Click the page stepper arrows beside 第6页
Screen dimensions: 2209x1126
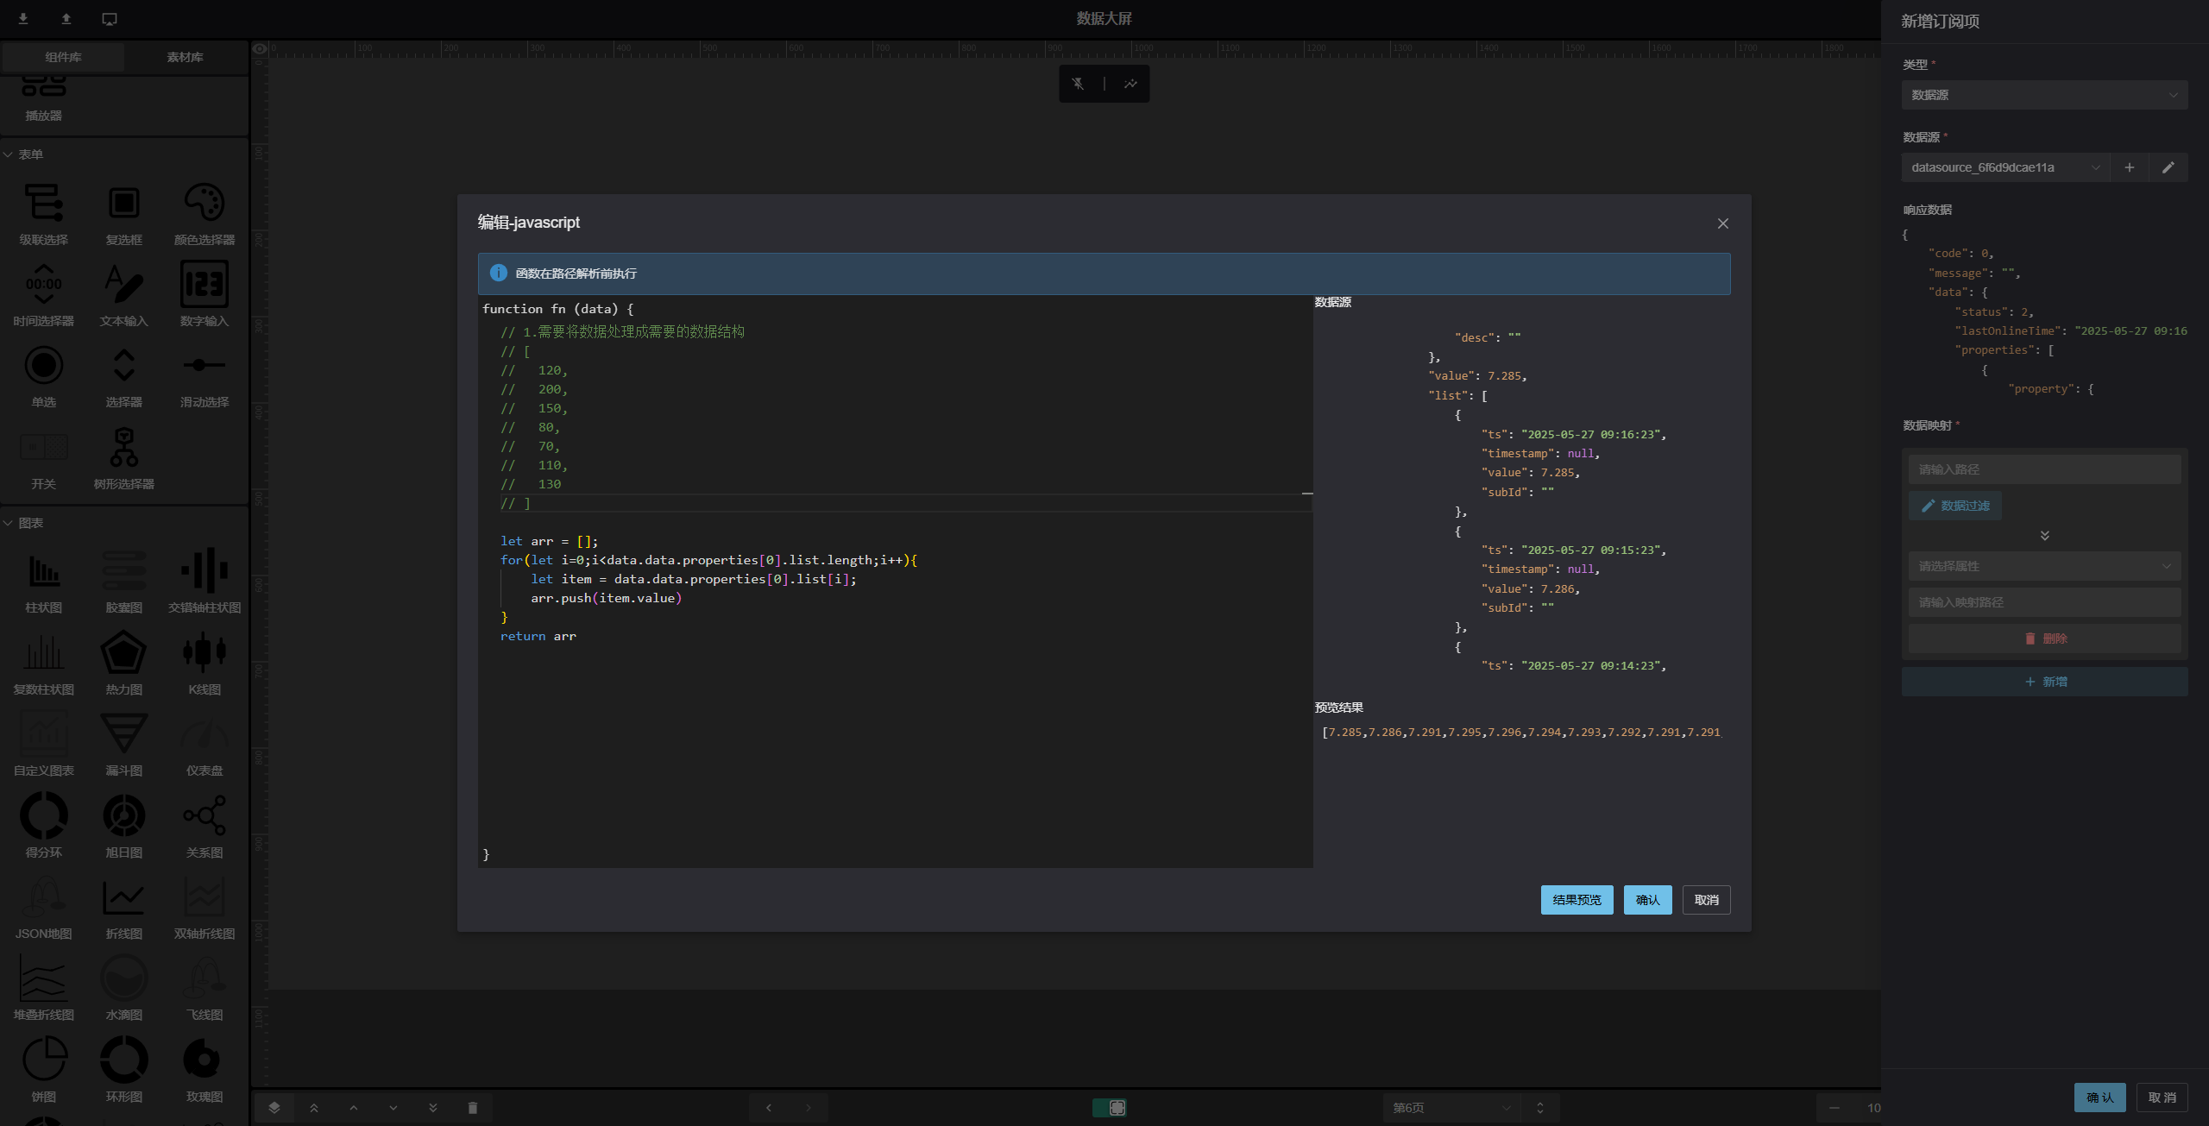coord(1540,1108)
